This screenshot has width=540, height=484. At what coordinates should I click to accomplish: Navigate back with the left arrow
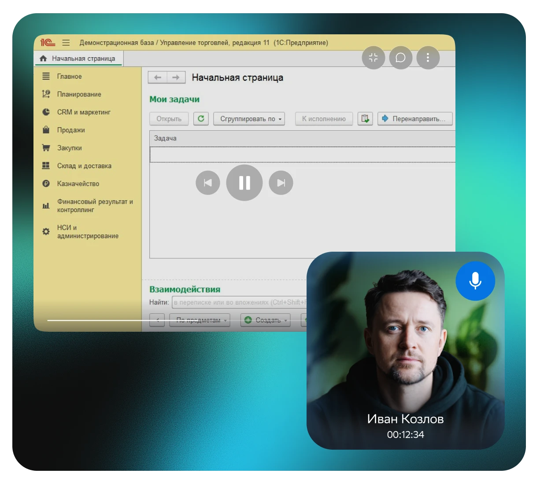157,77
